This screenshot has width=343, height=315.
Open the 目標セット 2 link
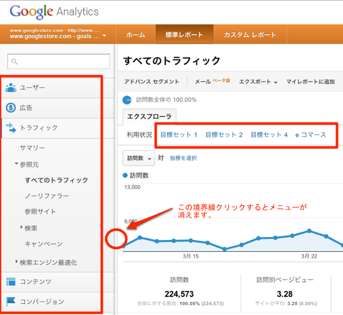tap(224, 135)
